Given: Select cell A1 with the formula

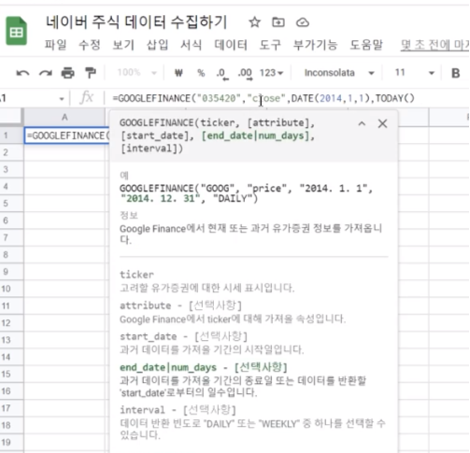Looking at the screenshot, I should coord(66,135).
